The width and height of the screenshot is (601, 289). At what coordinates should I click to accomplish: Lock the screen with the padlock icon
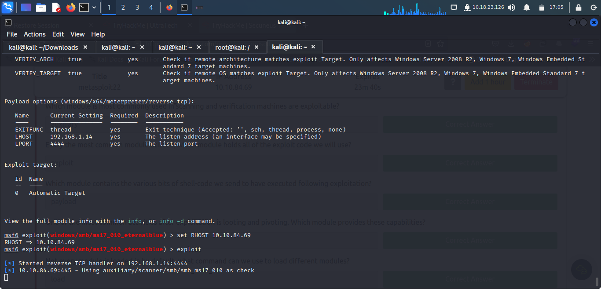(579, 7)
